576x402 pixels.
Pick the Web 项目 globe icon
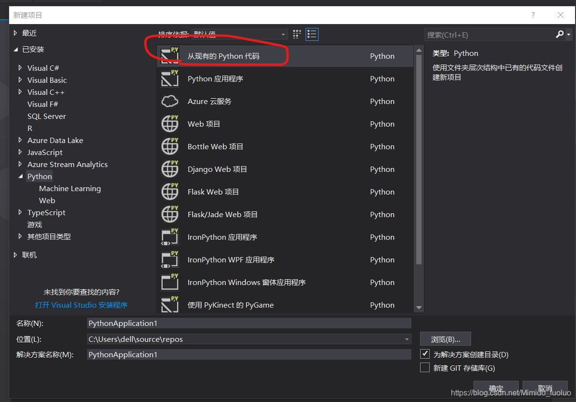click(170, 124)
